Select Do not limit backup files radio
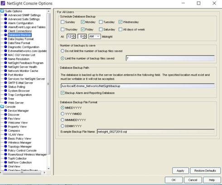 pyautogui.click(x=63, y=51)
